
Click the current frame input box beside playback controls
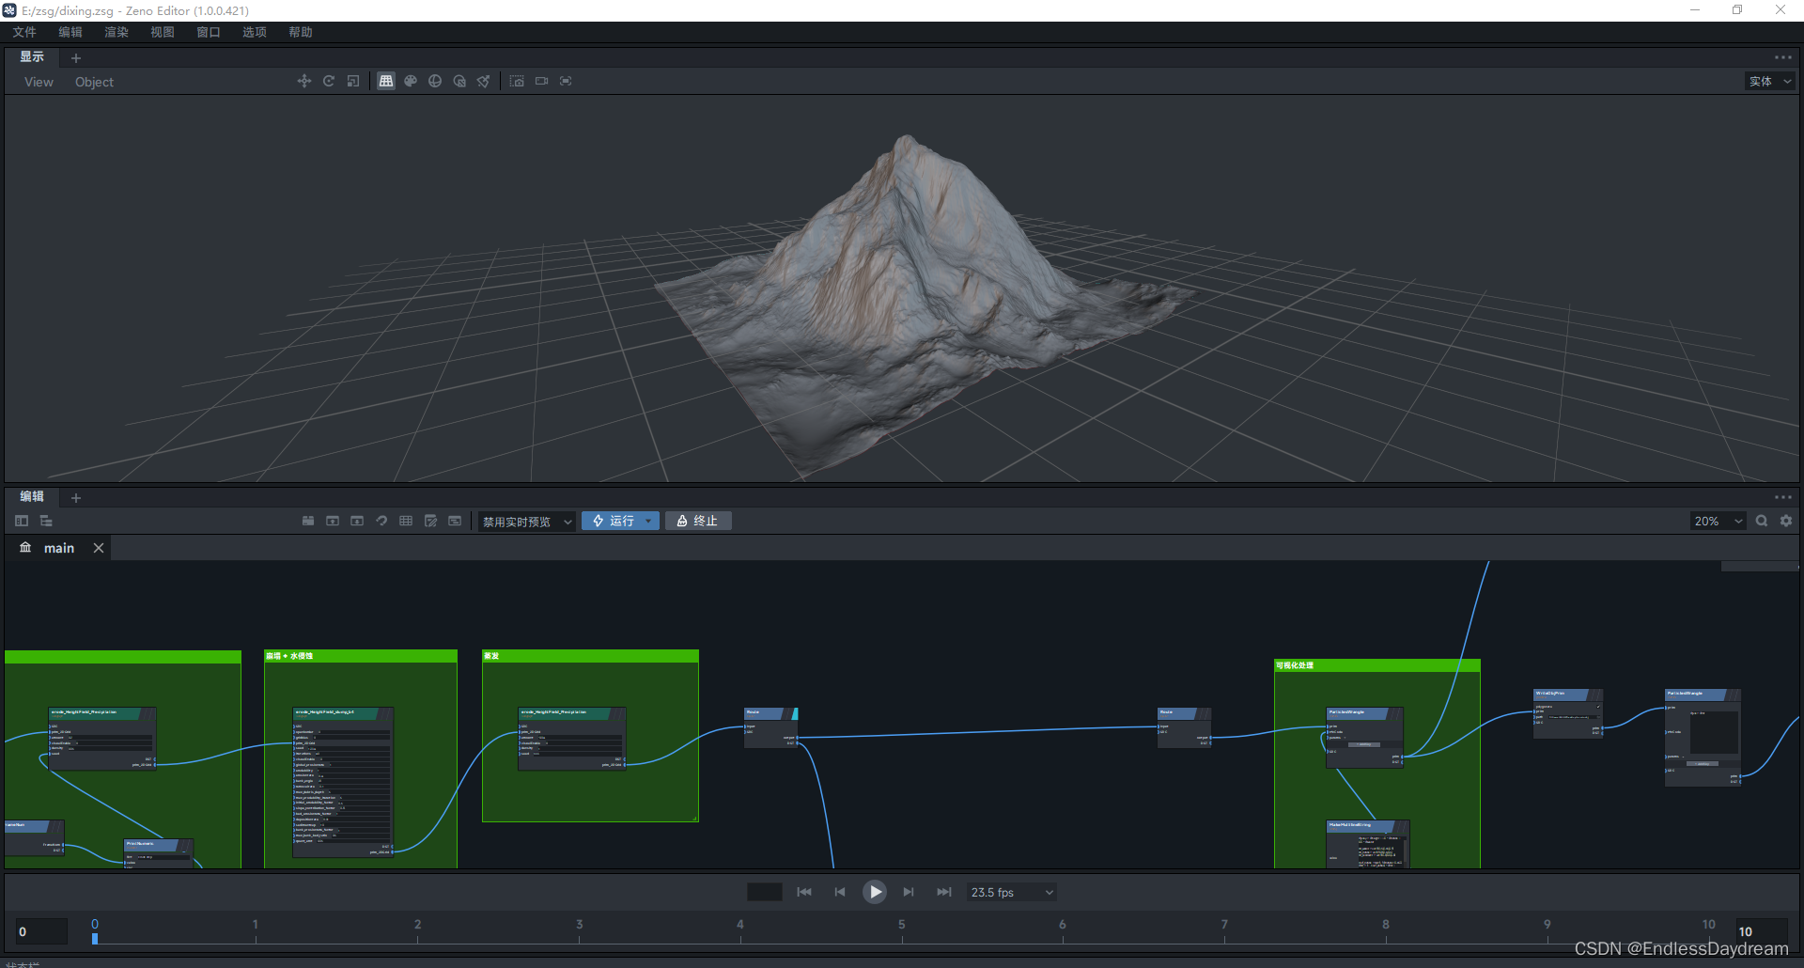[x=764, y=892]
